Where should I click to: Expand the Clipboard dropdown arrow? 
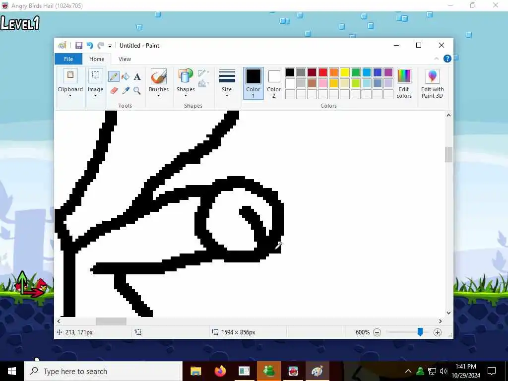click(x=70, y=96)
